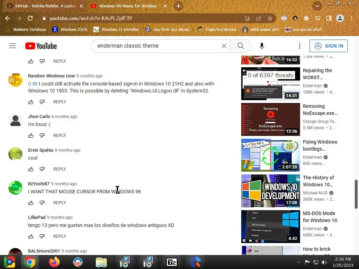Image resolution: width=359 pixels, height=269 pixels.
Task: Open the taskbar clock showing 2:26 PM
Action: (343, 262)
